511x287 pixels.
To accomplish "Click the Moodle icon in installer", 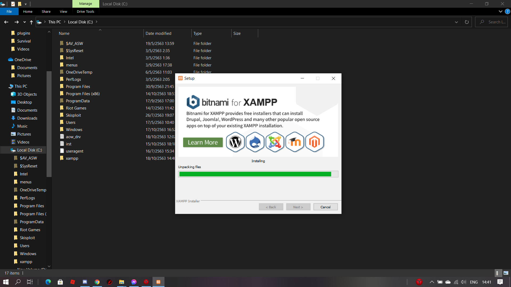I will point(295,142).
